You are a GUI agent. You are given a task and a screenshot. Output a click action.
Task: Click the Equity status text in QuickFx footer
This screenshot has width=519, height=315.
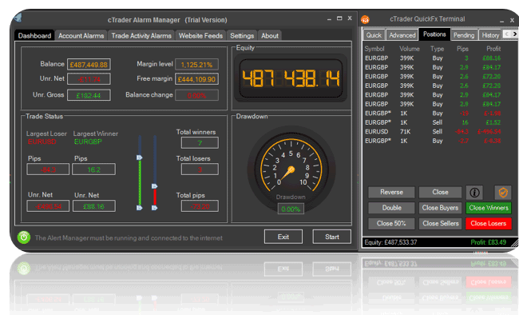tap(390, 242)
